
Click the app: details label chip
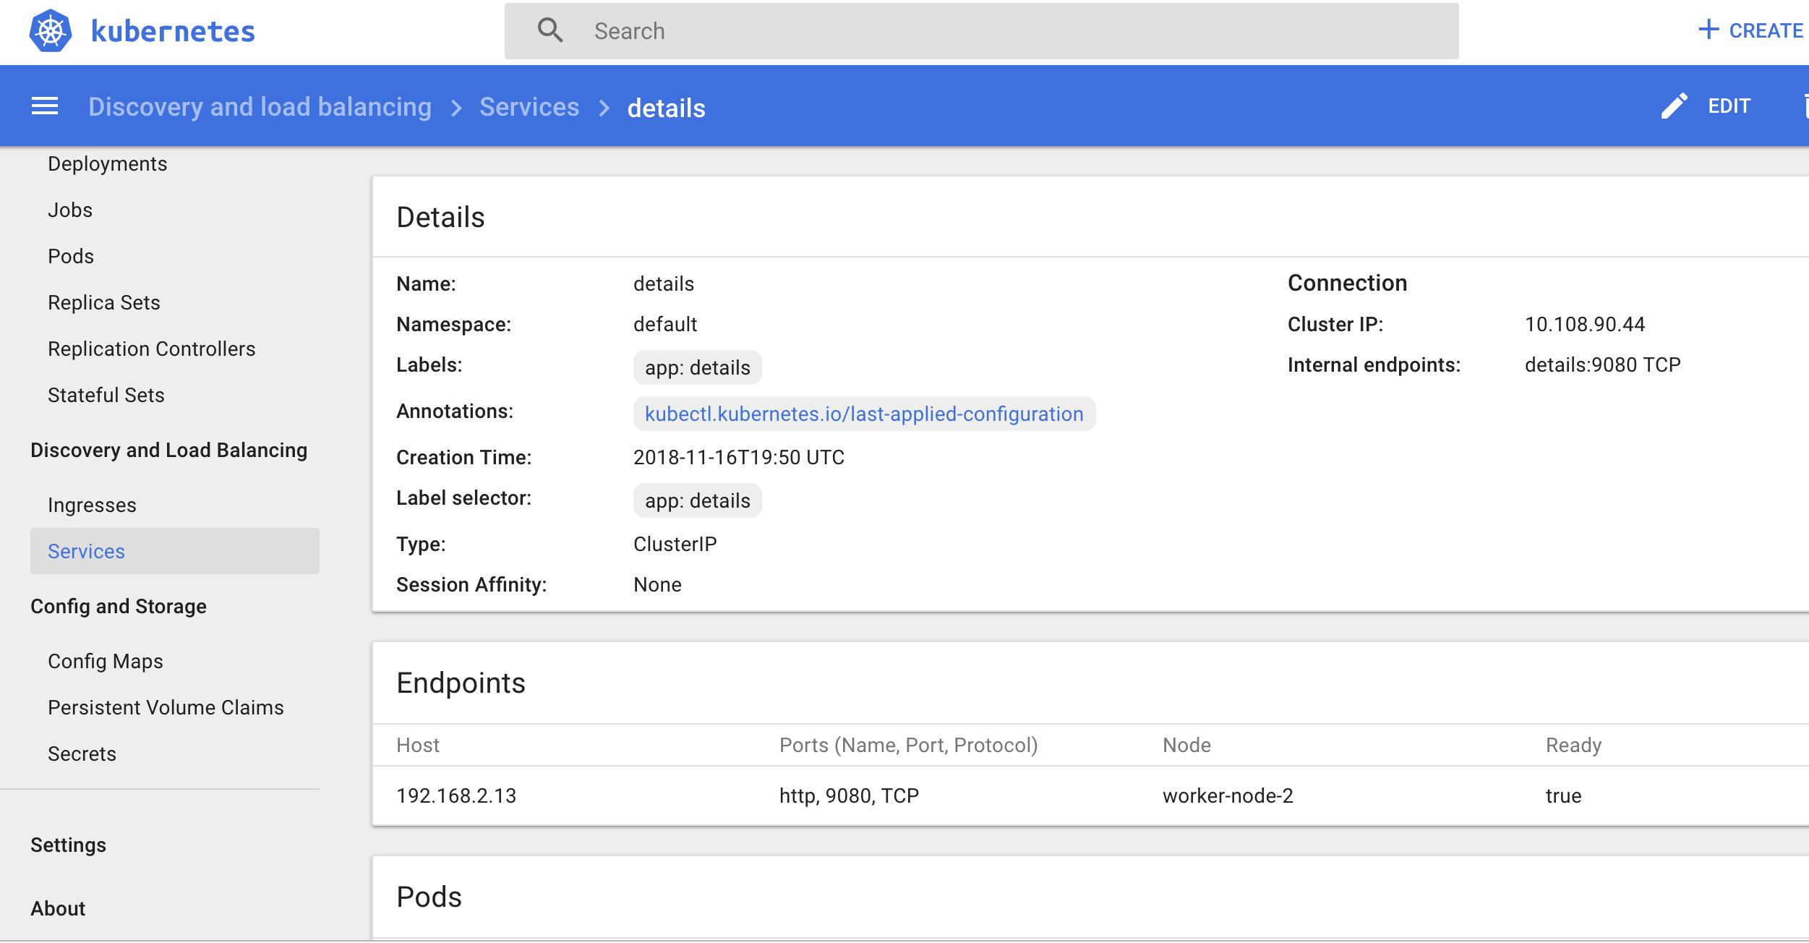[697, 367]
